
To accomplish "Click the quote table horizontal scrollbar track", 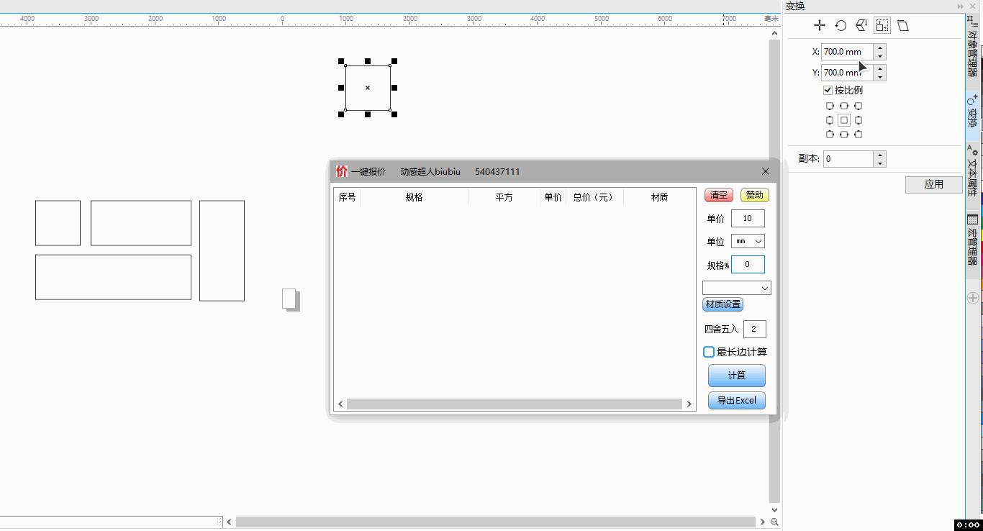I will tap(515, 404).
